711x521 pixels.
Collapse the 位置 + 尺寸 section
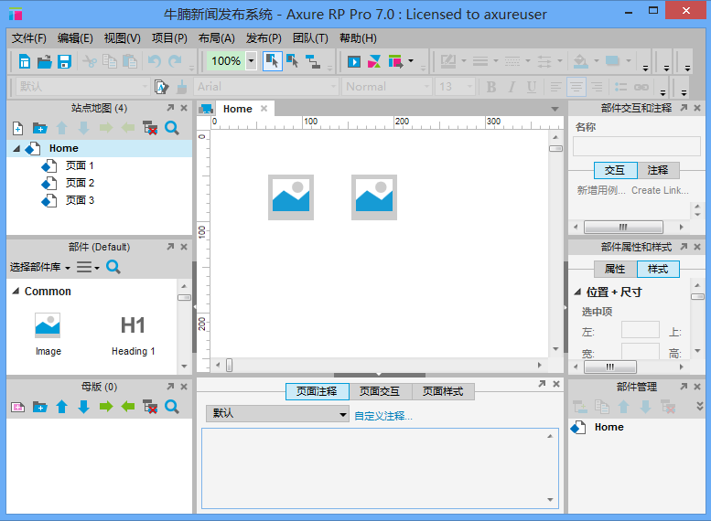click(577, 292)
